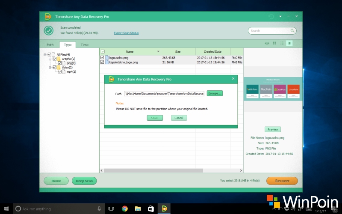This screenshot has width=342, height=214.
Task: Launch Chrome from the taskbar
Action: [x=124, y=208]
